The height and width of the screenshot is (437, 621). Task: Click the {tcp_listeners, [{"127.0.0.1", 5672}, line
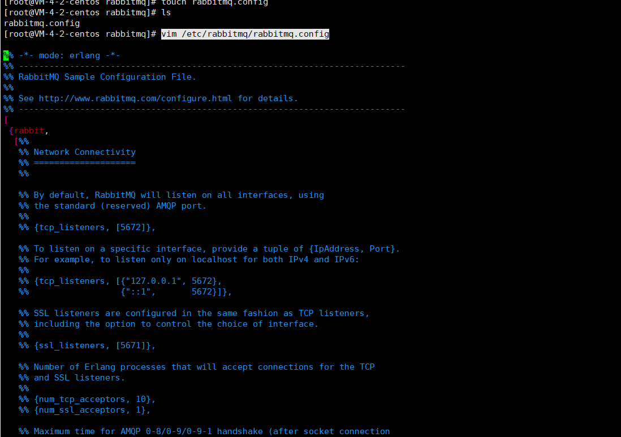pyautogui.click(x=120, y=281)
